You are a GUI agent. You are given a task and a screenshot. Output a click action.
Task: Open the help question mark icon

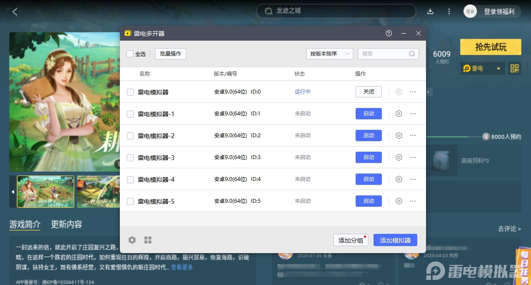(389, 33)
